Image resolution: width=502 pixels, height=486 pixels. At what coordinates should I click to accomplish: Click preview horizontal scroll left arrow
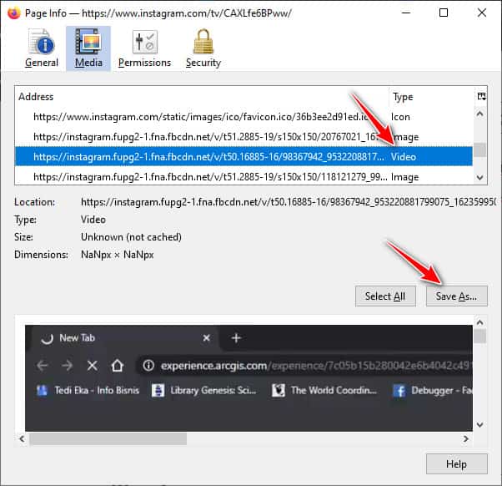22,438
